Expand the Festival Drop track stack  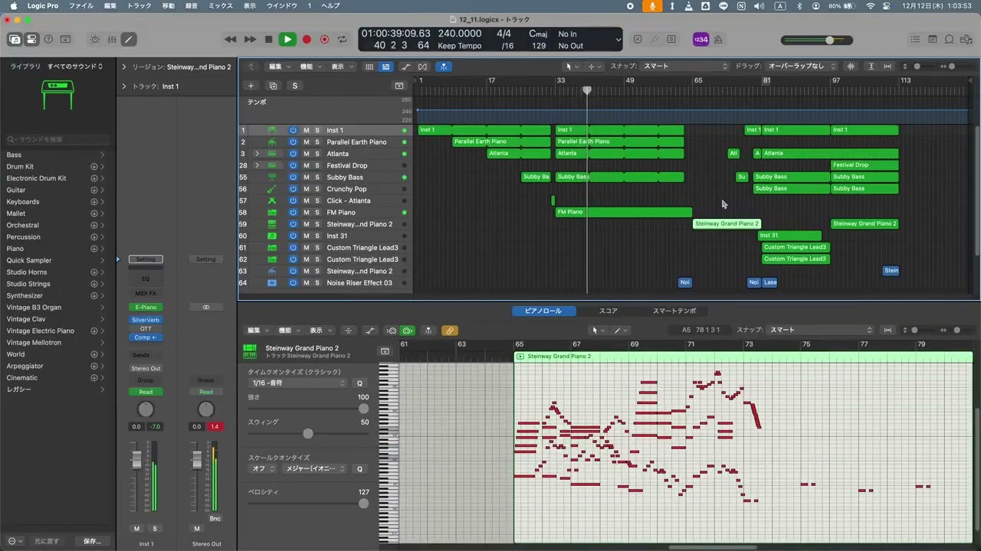(x=257, y=165)
